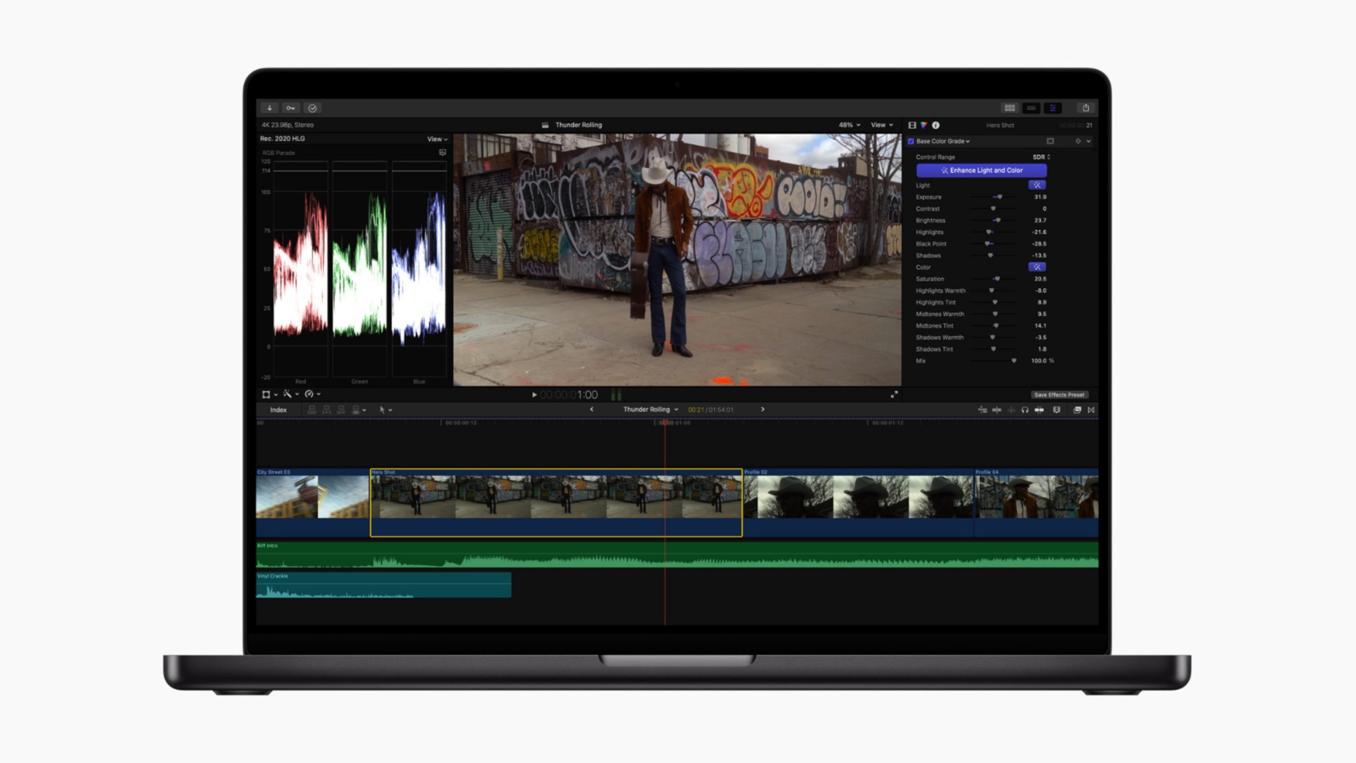Click the import media arrow icon
The image size is (1356, 763).
tap(270, 108)
